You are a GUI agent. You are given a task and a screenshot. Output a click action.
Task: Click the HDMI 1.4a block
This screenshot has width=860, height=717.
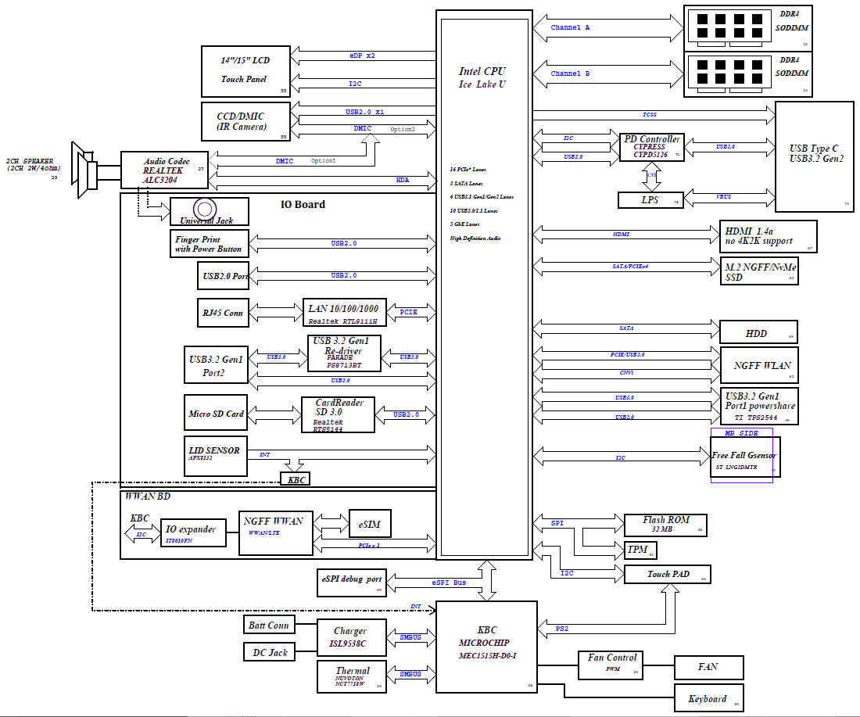point(769,236)
